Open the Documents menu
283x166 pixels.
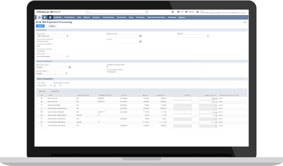tap(121, 17)
